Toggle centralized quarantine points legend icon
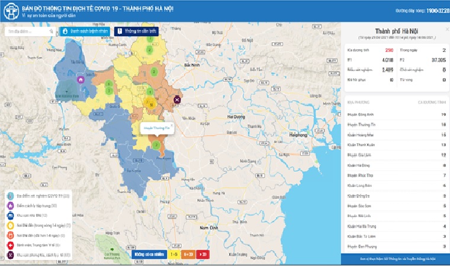This screenshot has width=450, height=266. pos(10,206)
